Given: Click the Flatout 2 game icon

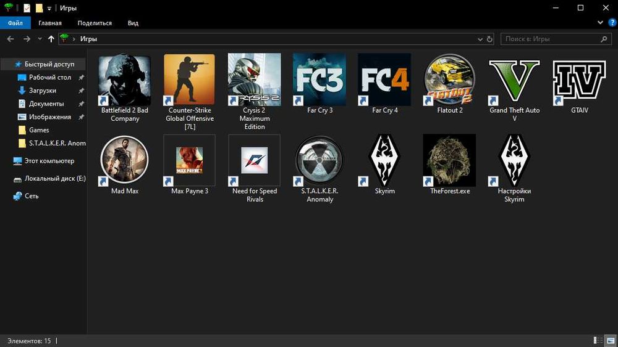Looking at the screenshot, I should 449,80.
